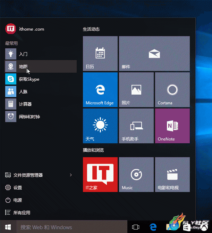Screen dimensions: 212x233
Task: Click the 播放和浏览 group heading
Action: click(93, 150)
